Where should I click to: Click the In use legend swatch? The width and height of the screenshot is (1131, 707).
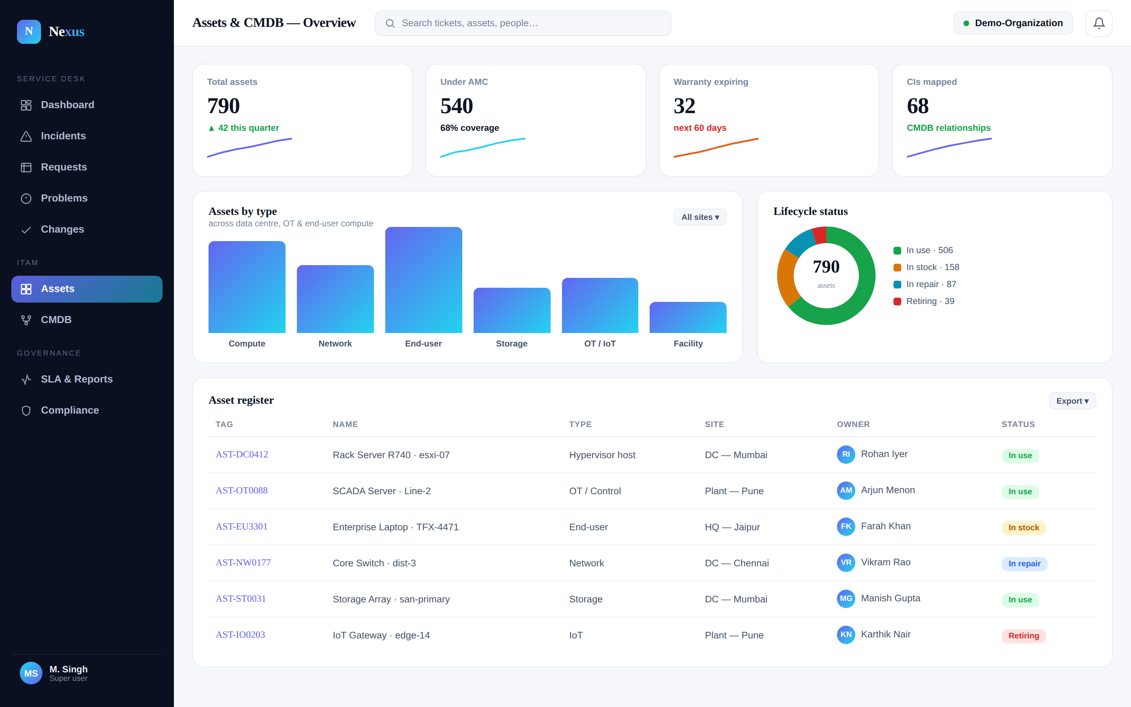[897, 251]
